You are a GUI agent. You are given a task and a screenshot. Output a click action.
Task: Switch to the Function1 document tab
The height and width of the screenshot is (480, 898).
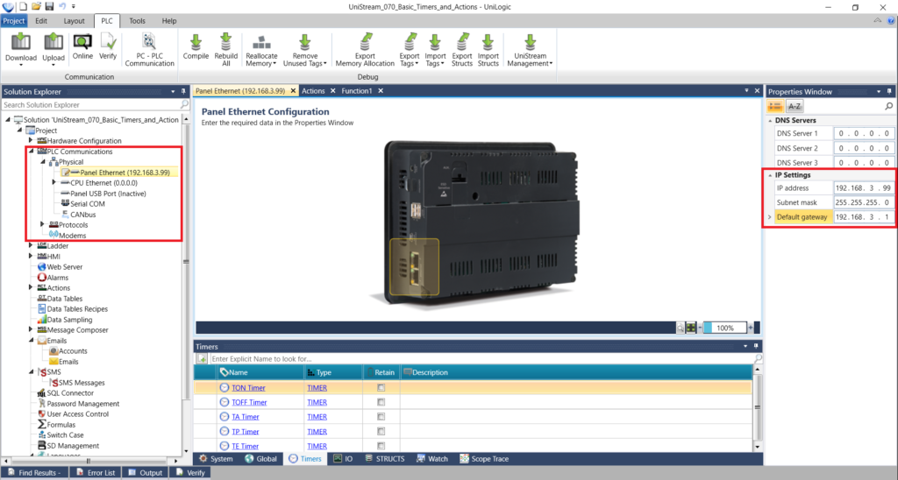[357, 91]
